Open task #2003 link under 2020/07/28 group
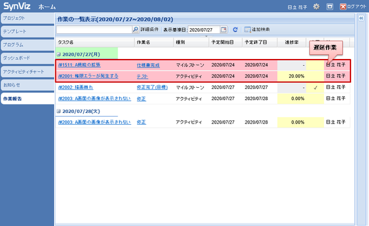The height and width of the screenshot is (226, 369). pos(94,122)
